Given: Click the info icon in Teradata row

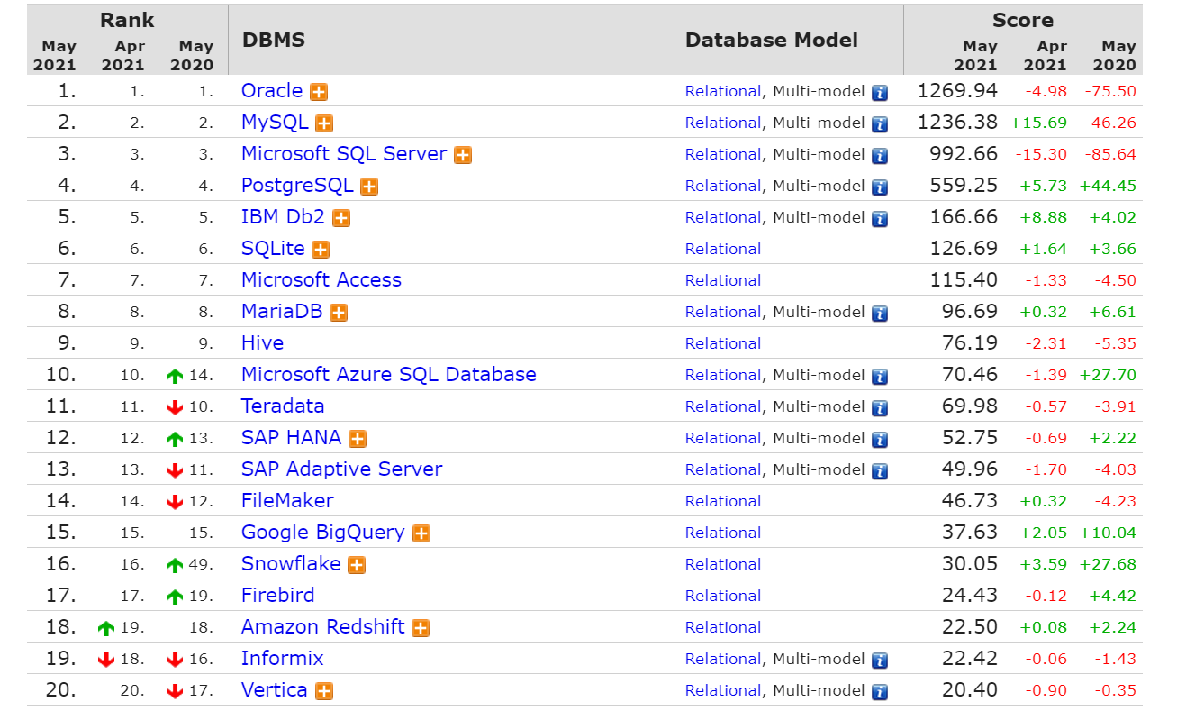Looking at the screenshot, I should tap(880, 407).
